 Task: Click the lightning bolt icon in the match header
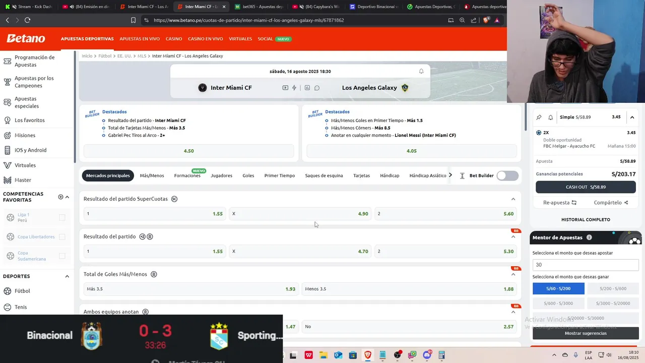click(294, 88)
